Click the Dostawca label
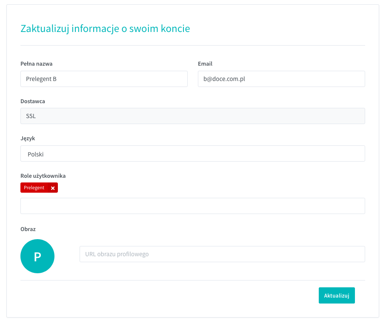Image resolution: width=386 pixels, height=321 pixels. point(33,101)
